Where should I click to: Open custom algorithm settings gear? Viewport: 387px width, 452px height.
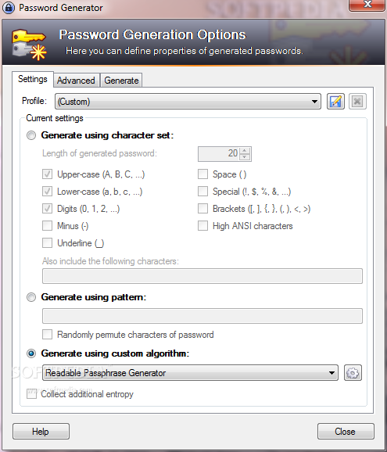(x=353, y=373)
